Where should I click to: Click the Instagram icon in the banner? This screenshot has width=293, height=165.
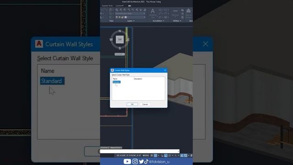(135, 161)
